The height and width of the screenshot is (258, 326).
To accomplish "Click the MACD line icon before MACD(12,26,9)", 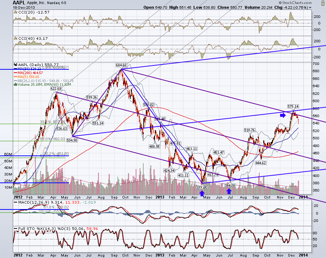I will (16, 202).
